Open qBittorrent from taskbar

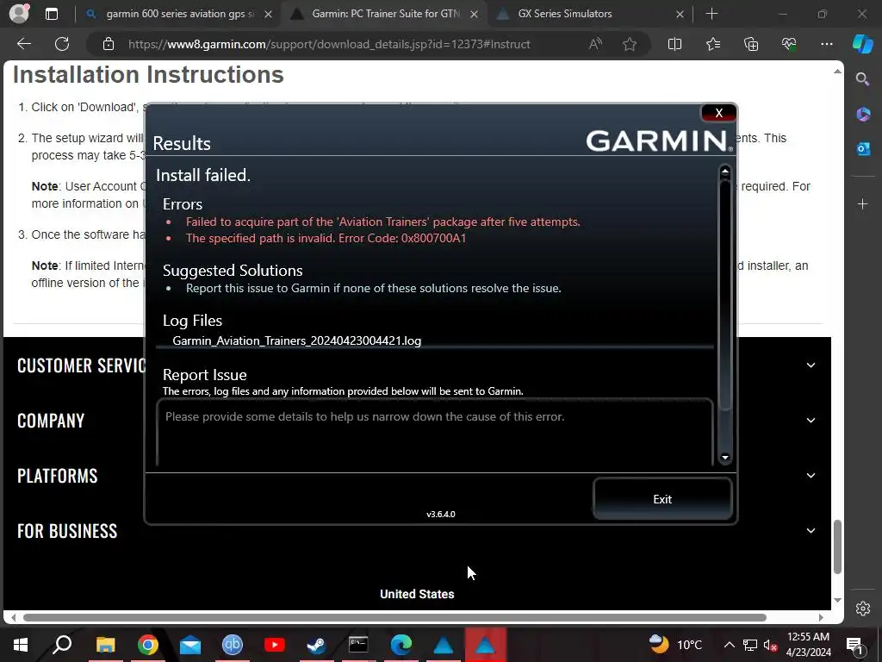point(233,645)
